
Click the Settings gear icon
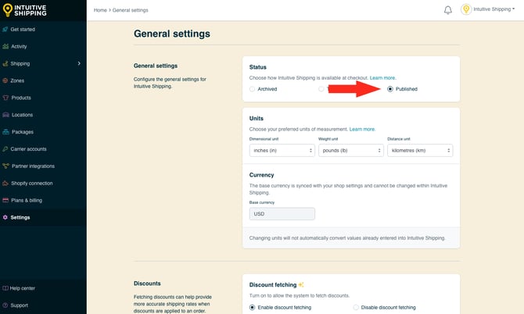click(x=5, y=217)
